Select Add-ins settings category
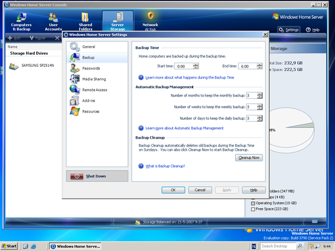Image resolution: width=335 pixels, height=251 pixels. coord(97,101)
